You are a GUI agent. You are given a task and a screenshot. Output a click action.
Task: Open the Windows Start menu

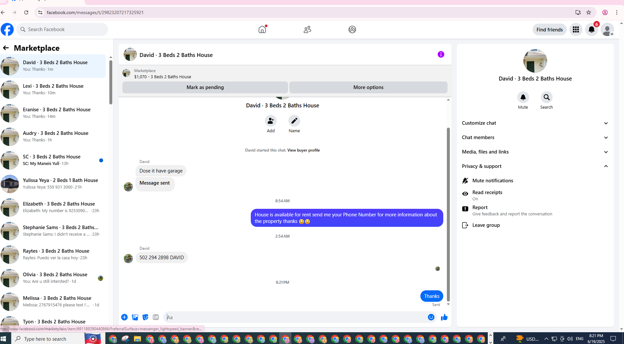(4, 339)
